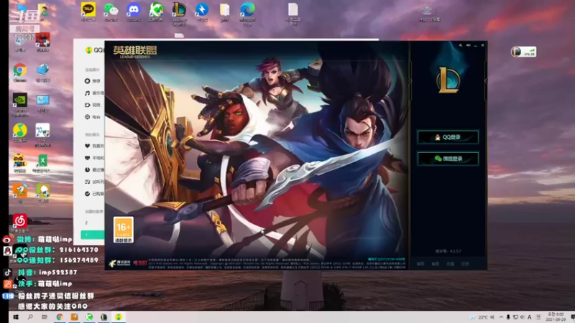Open the heart favorites item in QQ Music
The width and height of the screenshot is (575, 323).
click(x=94, y=146)
